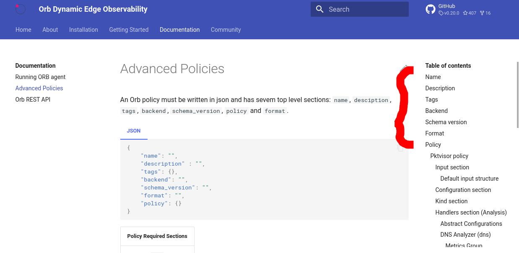Image resolution: width=519 pixels, height=253 pixels.
Task: Go to DNS Analyzer (dns) entry
Action: pyautogui.click(x=466, y=235)
